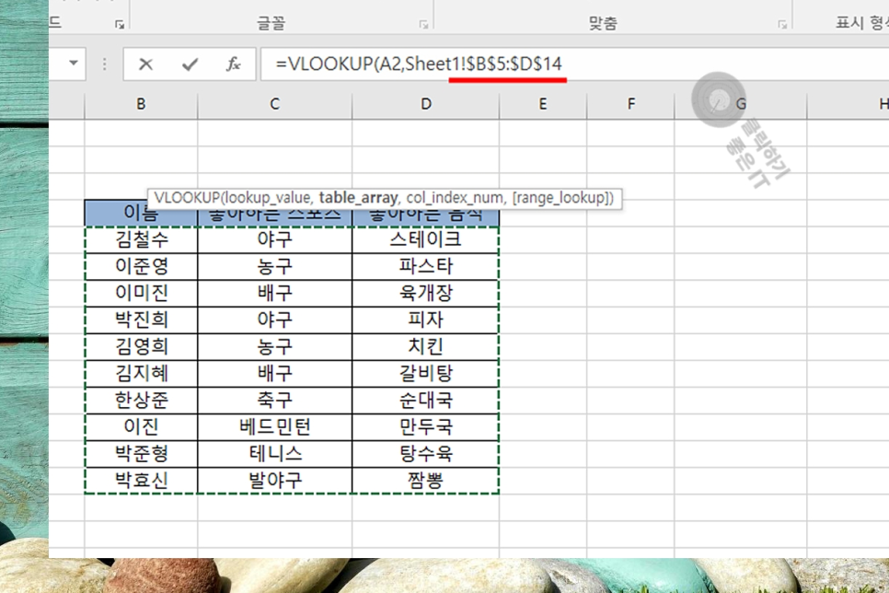
Task: Select cell containing 피자
Action: tap(425, 320)
